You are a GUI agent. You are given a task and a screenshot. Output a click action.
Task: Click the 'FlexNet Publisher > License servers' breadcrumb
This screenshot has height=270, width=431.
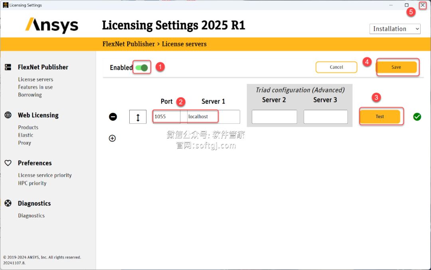click(x=154, y=44)
